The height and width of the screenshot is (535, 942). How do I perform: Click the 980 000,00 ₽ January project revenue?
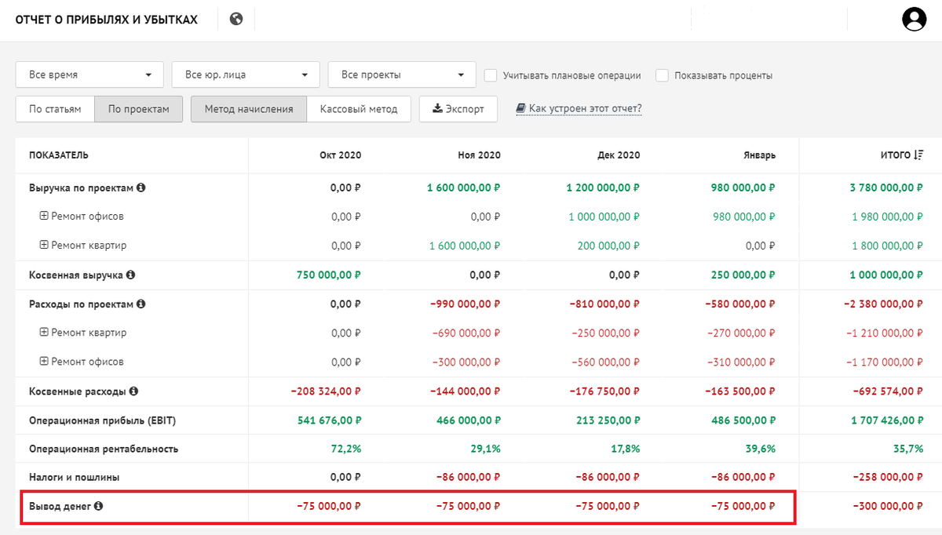tap(744, 188)
